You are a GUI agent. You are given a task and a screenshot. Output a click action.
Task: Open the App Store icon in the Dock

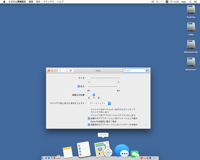pos(147,158)
